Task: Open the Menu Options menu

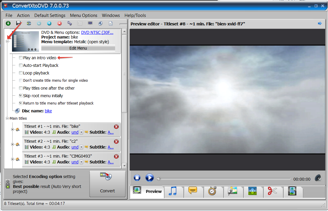Action: 84,15
